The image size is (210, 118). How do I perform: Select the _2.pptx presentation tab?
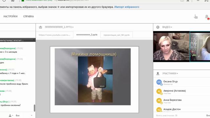pos(87,35)
